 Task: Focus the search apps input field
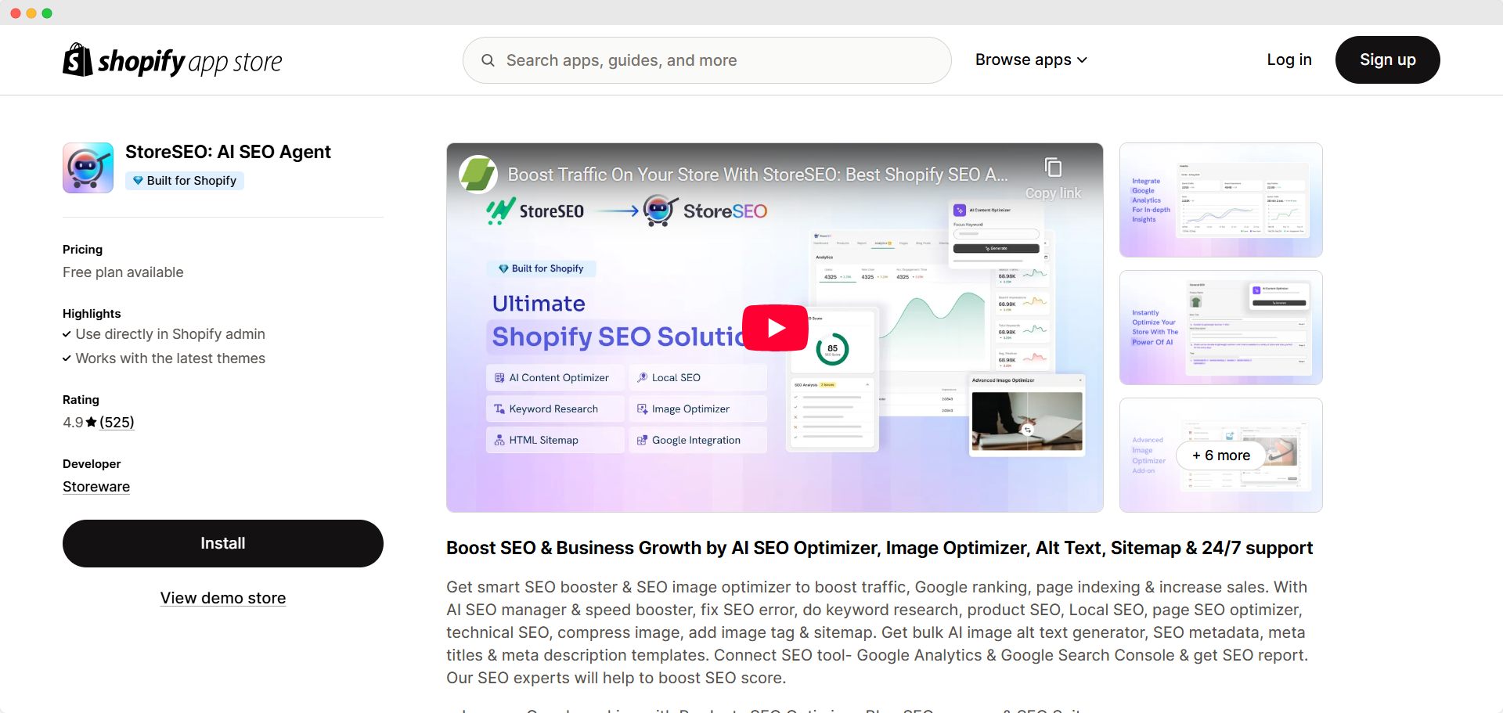pyautogui.click(x=707, y=60)
